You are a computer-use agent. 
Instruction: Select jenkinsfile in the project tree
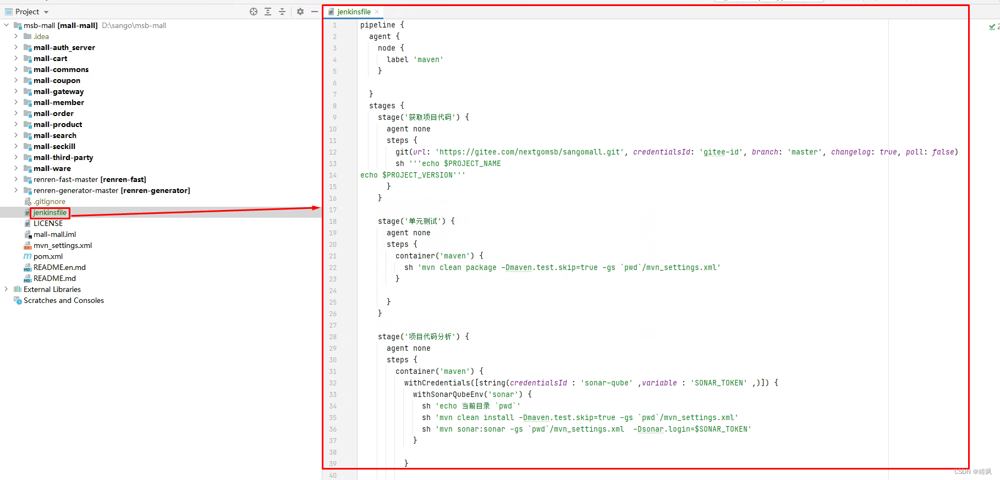(50, 212)
